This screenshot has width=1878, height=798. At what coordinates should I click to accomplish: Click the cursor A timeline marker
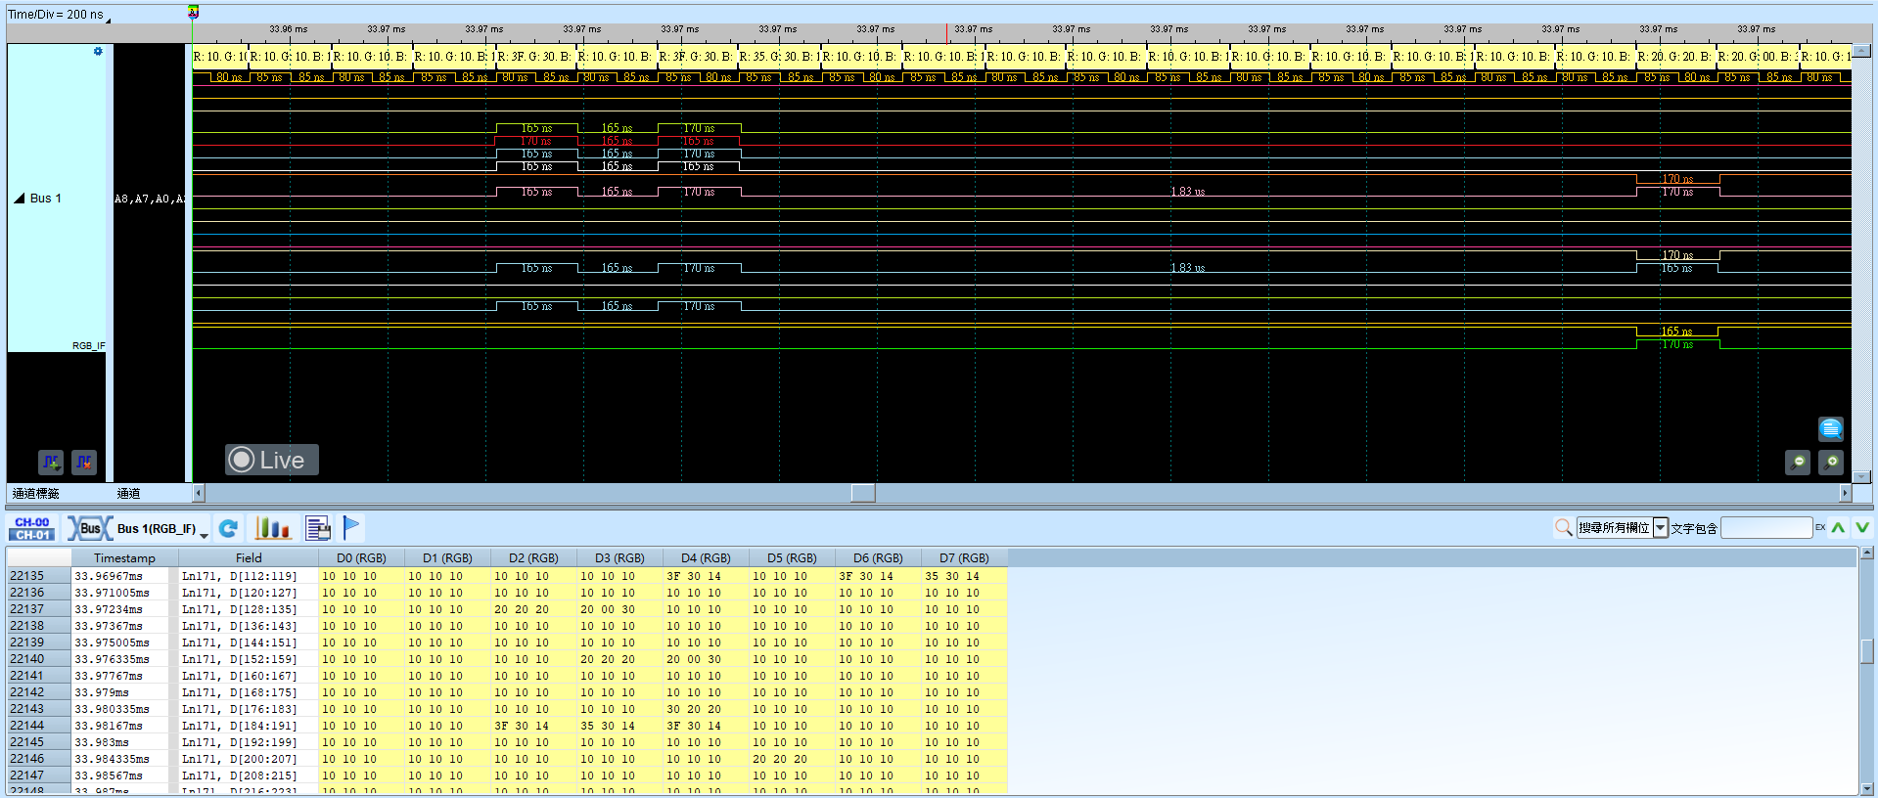193,12
